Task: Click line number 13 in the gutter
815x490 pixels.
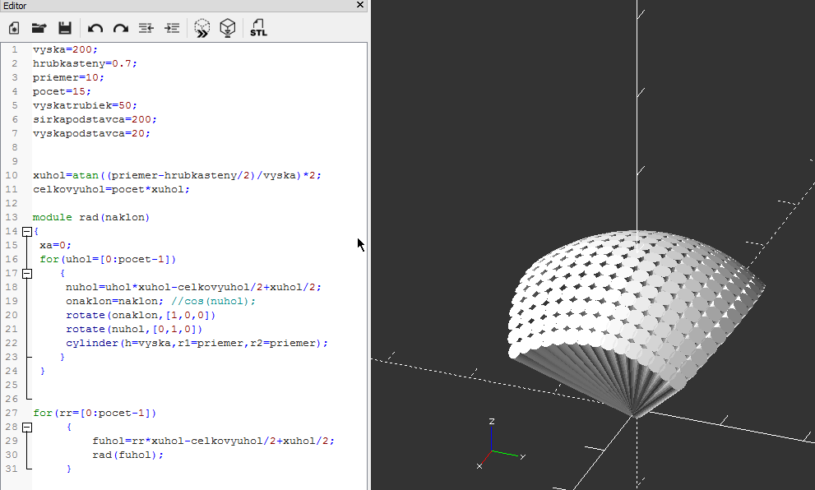Action: click(x=12, y=217)
